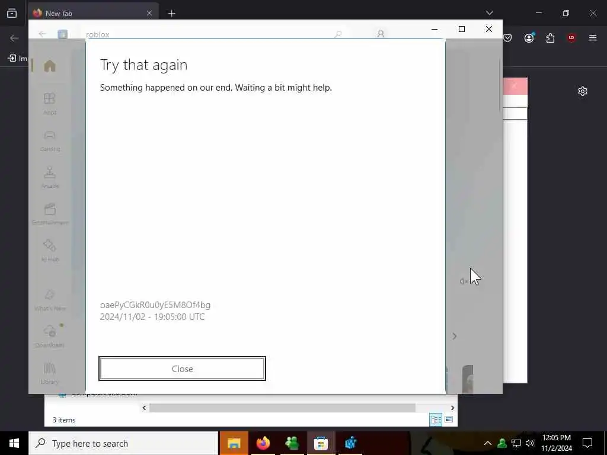Click the Store search box containing roblox
The image size is (607, 455).
(x=213, y=34)
